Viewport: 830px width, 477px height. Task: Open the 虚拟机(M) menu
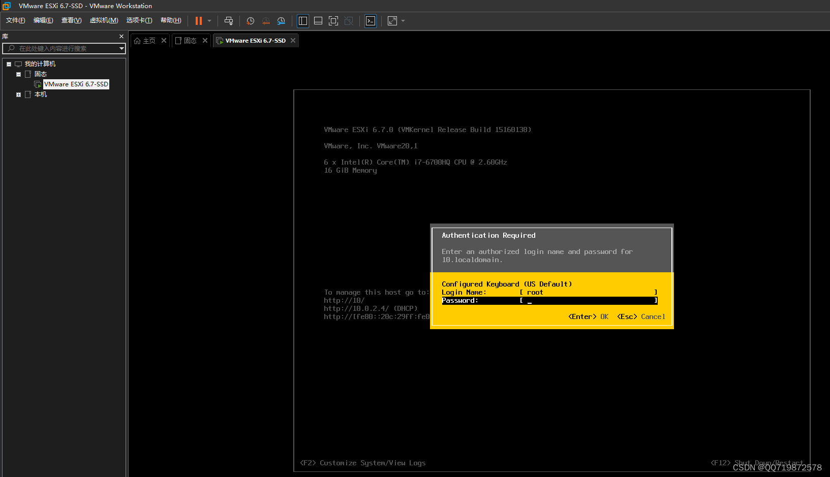tap(104, 20)
